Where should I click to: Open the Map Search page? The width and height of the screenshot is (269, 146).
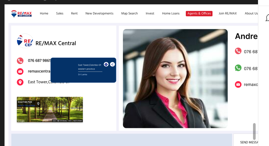(x=129, y=14)
